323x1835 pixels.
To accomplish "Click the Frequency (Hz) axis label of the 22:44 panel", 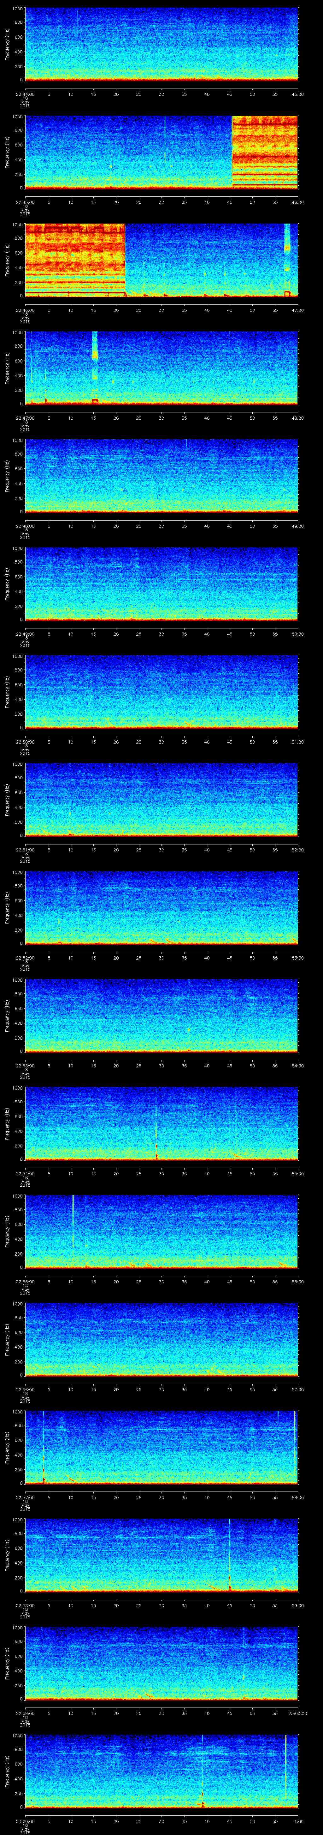I will (x=7, y=44).
